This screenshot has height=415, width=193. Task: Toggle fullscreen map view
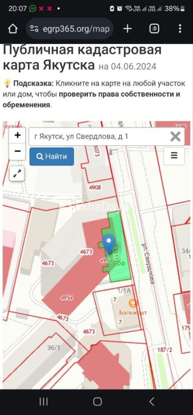pos(17,174)
